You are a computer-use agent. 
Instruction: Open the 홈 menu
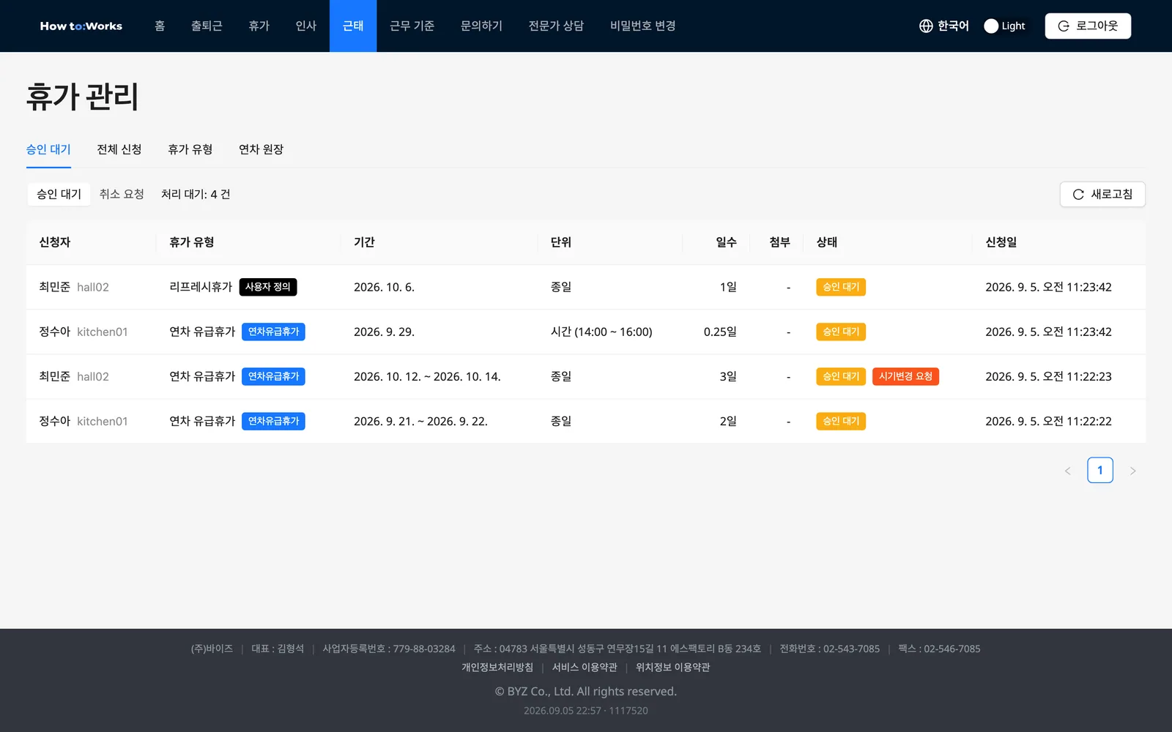[160, 26]
